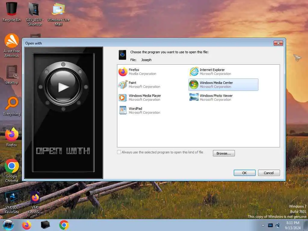Screen dimensions: 308x231
Task: Click 'Microsoft Corporation' text under WordPad
Action: tap(144, 112)
